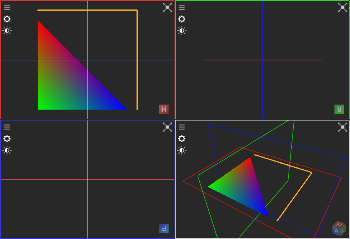350x239 pixels.
Task: Expand the hamburger menu in 3D view
Action: (182, 127)
